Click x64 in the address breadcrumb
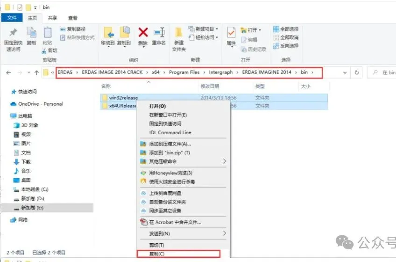This screenshot has height=262, width=396. (156, 72)
